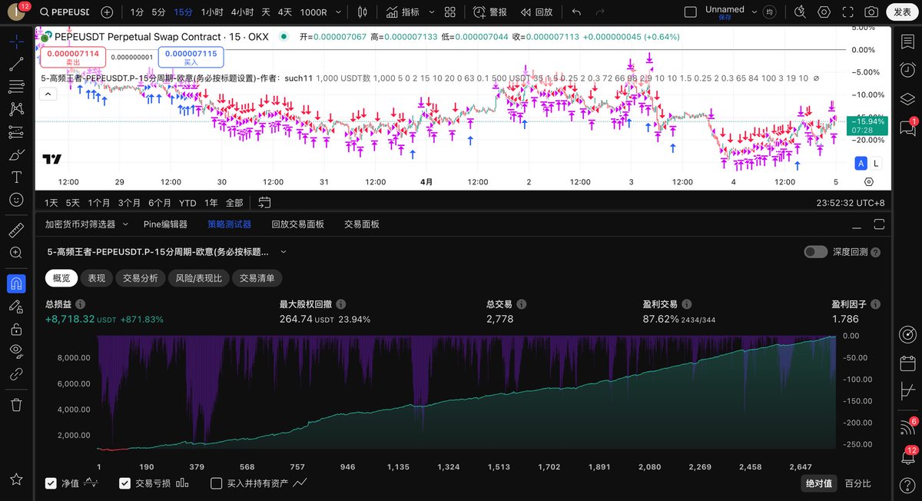Open the timeframe dropdown arrow after 1000R
Image resolution: width=922 pixels, height=501 pixels.
(x=338, y=12)
